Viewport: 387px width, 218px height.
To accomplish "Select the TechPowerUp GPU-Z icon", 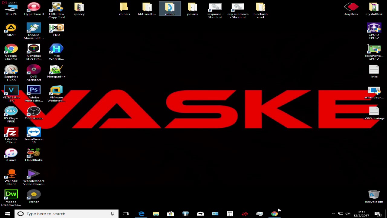I will [x=374, y=52].
